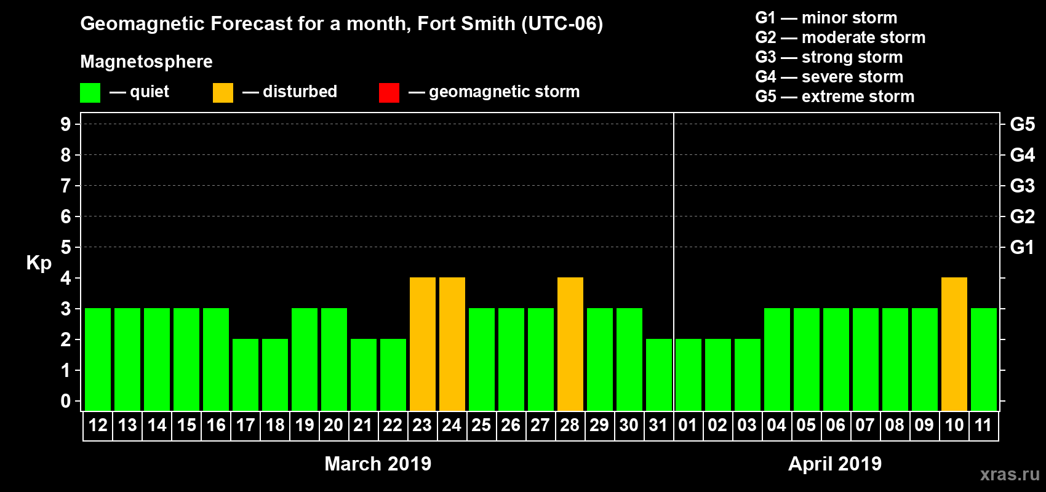The width and height of the screenshot is (1046, 492).
Task: Click date label 13 on the axis
Action: pos(127,426)
